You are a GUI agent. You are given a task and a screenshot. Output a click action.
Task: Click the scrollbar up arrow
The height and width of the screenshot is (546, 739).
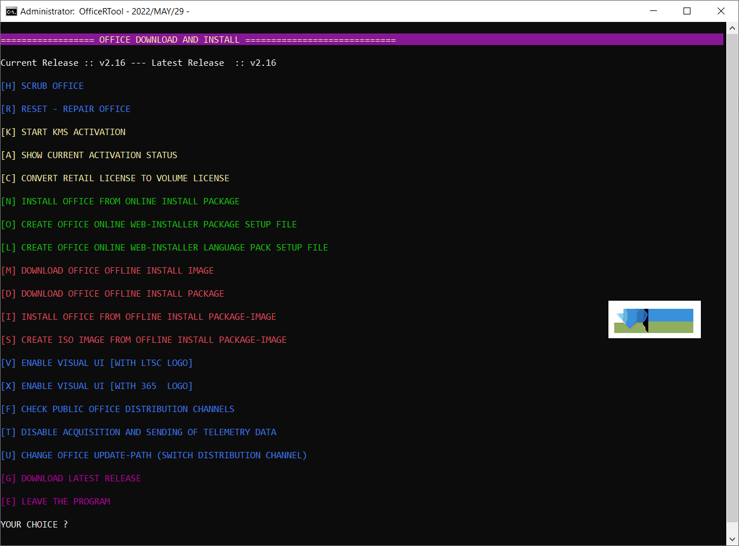(731, 29)
